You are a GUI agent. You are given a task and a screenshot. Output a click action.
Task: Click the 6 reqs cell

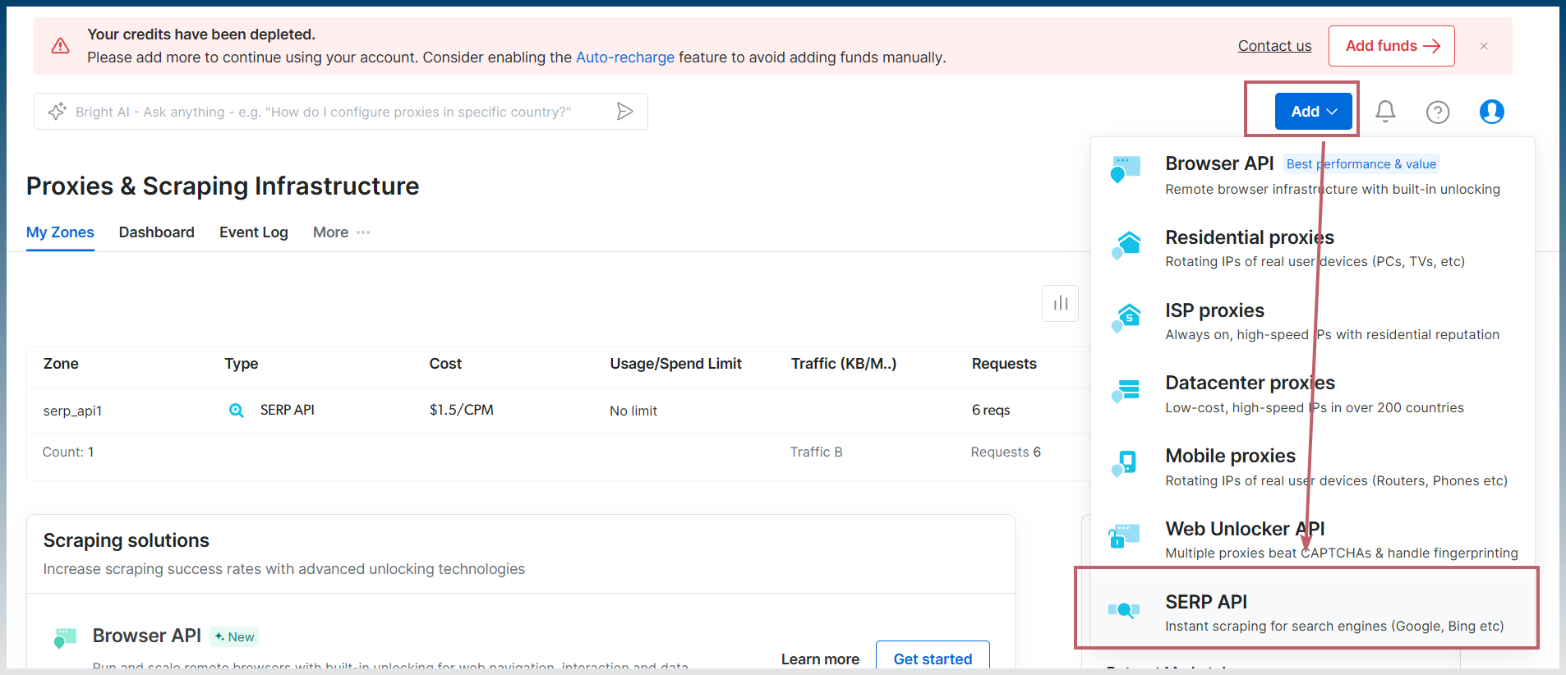tap(991, 410)
